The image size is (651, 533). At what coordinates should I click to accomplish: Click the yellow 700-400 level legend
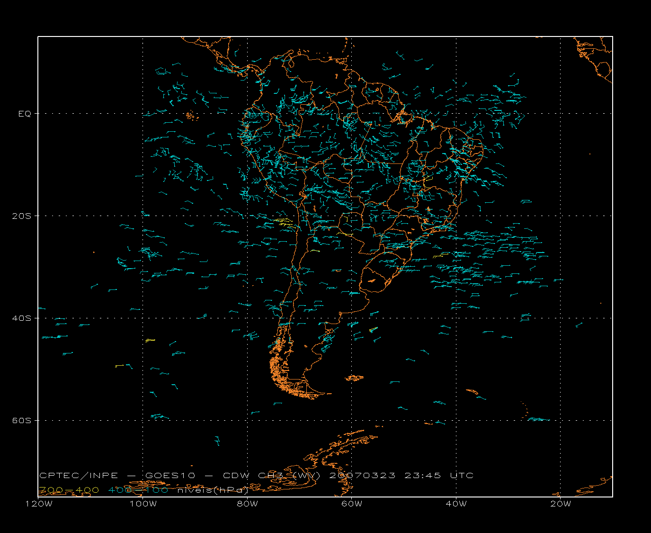[69, 490]
